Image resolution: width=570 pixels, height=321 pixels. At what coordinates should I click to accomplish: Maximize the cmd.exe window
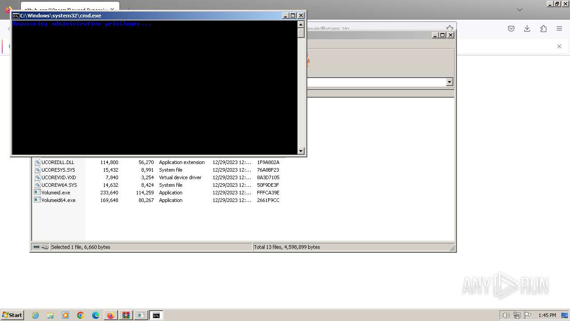tap(293, 16)
